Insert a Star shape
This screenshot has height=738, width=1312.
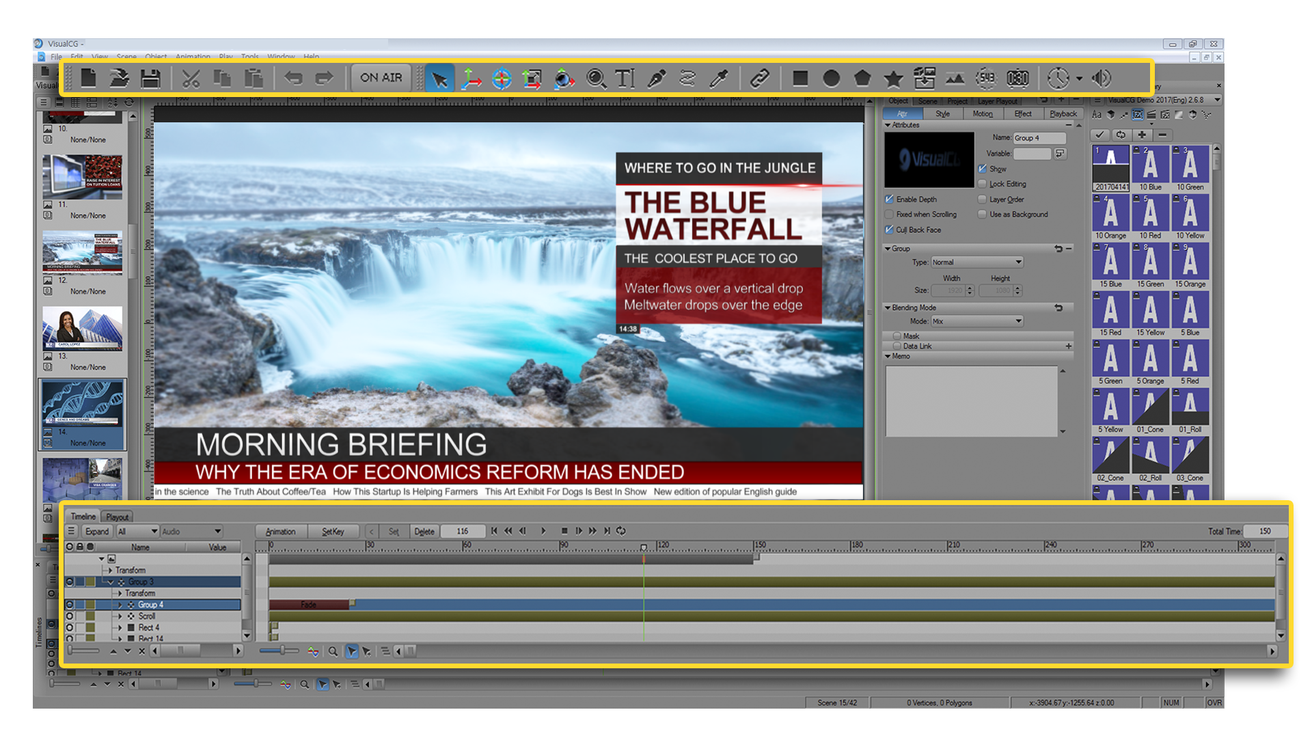tap(893, 78)
